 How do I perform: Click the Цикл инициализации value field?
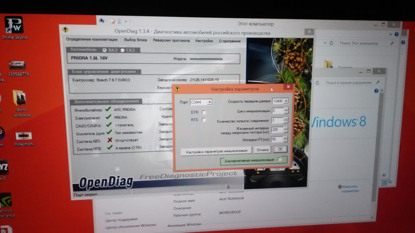pos(278,111)
